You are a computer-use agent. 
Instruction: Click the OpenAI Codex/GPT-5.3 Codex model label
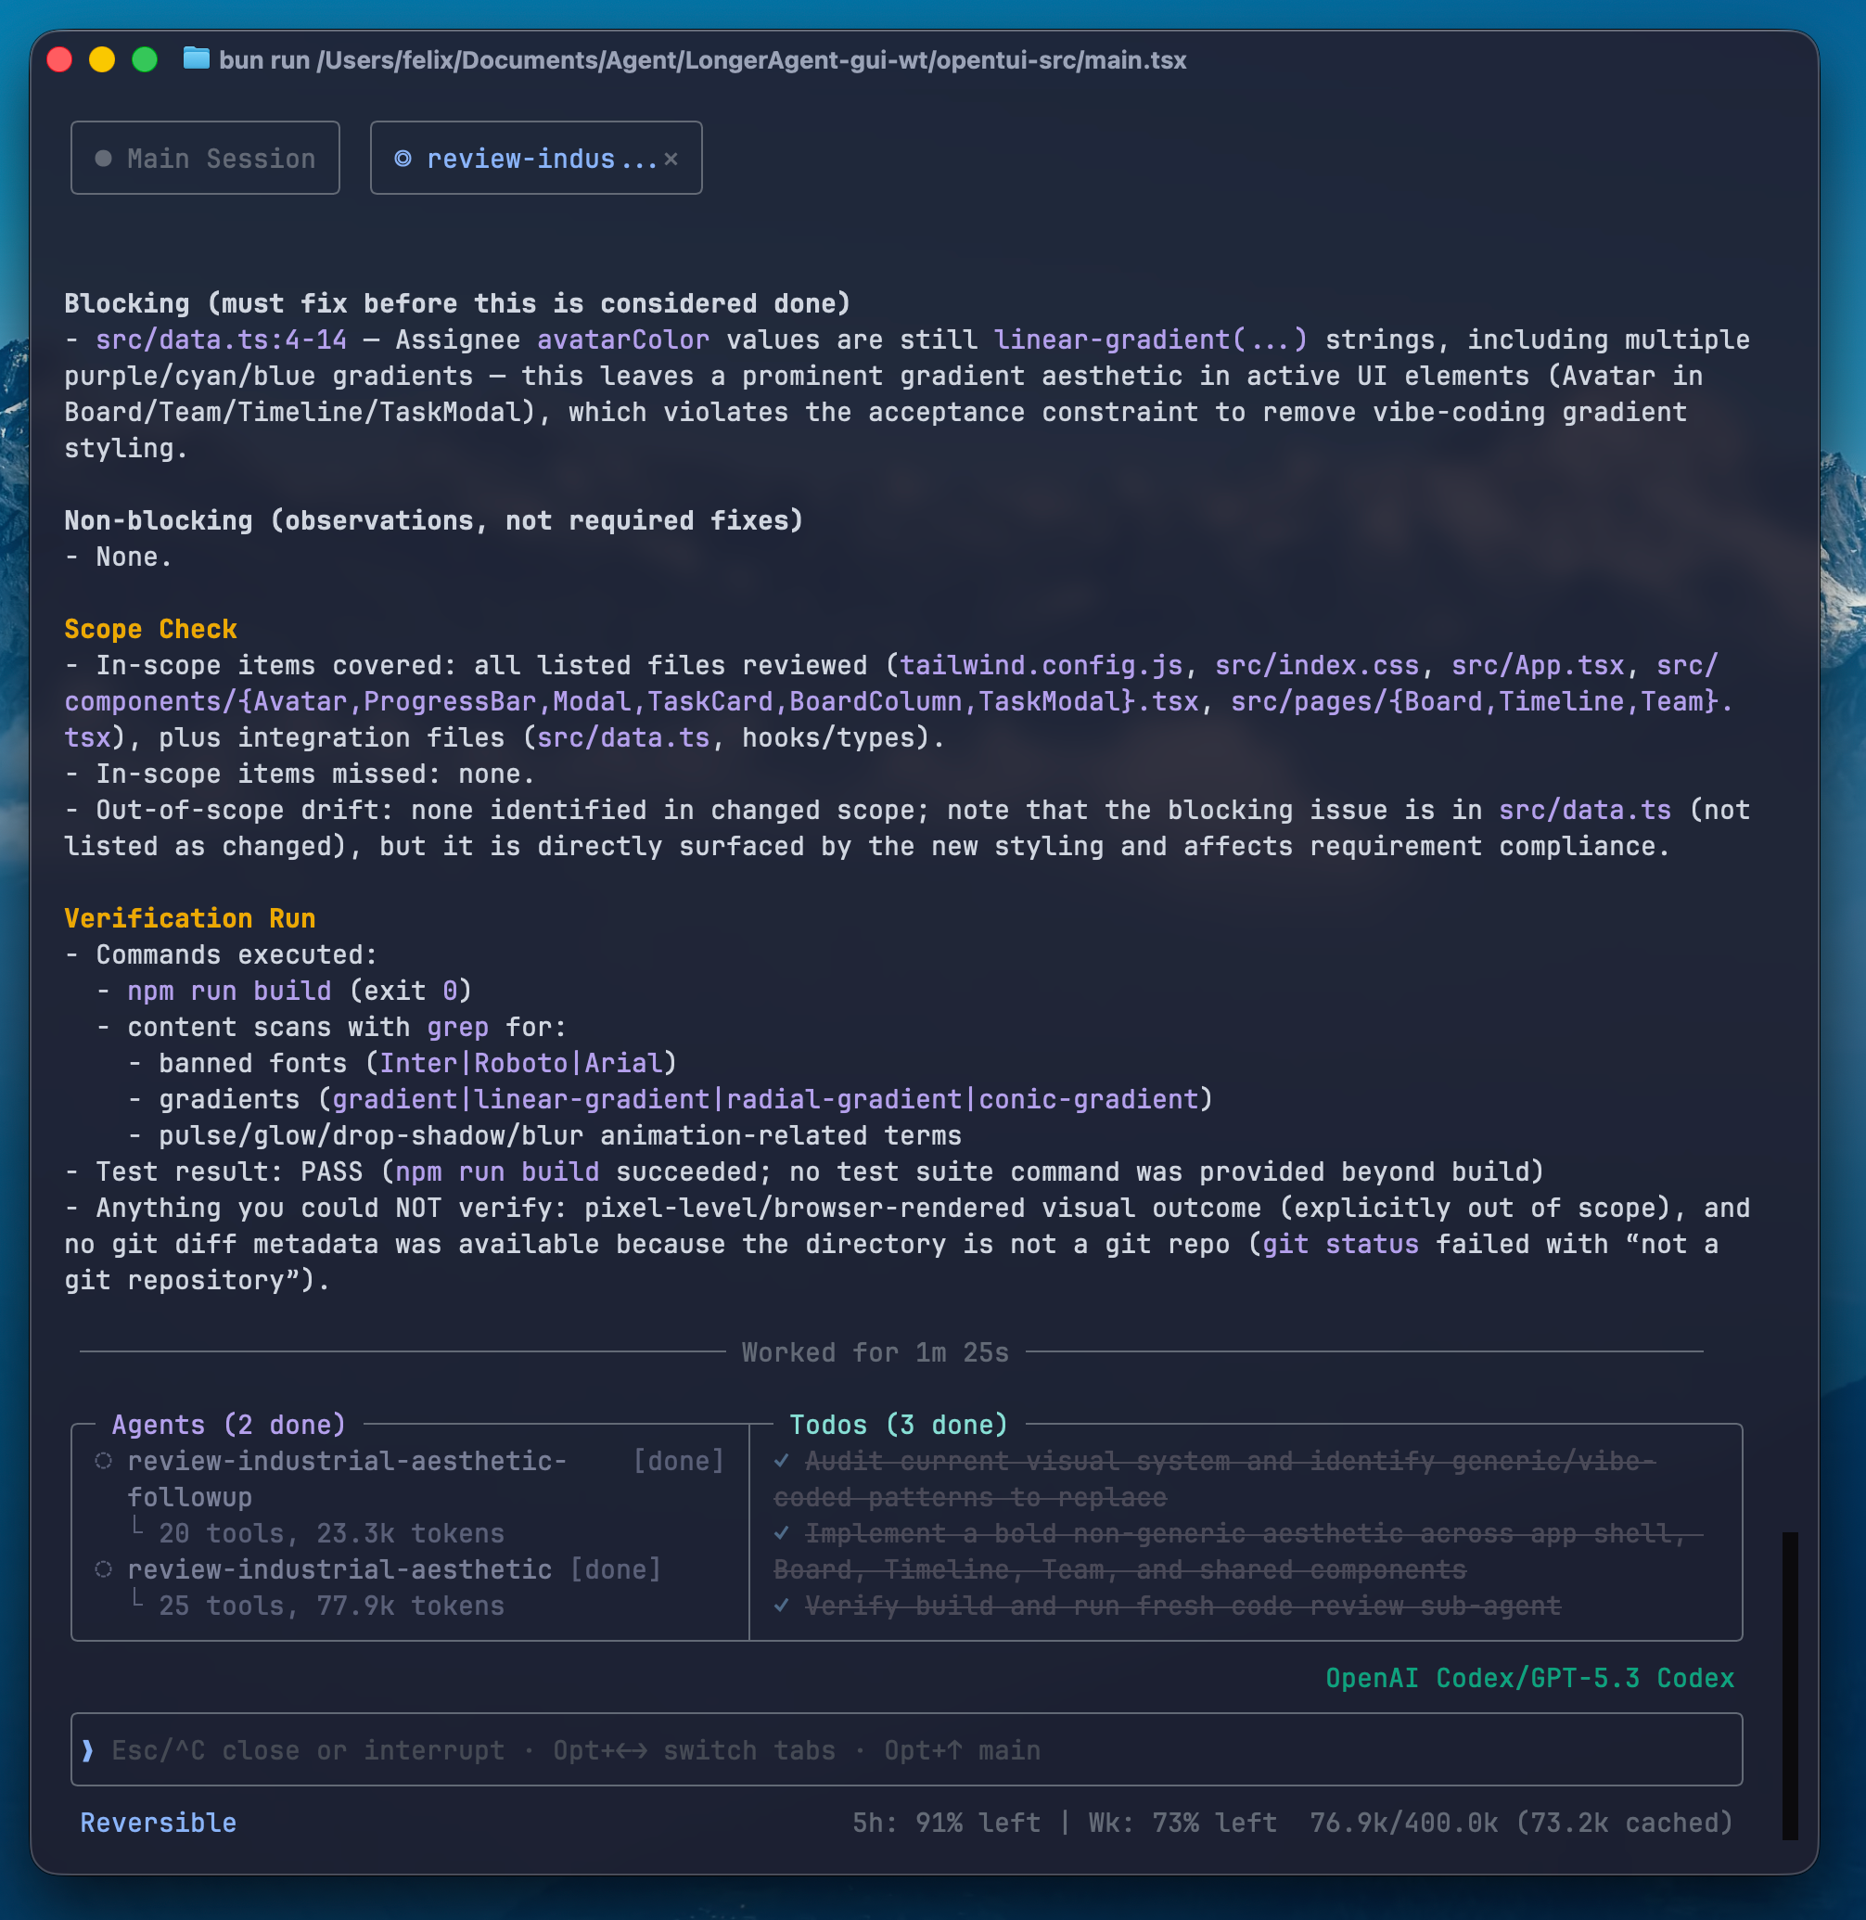point(1530,1677)
